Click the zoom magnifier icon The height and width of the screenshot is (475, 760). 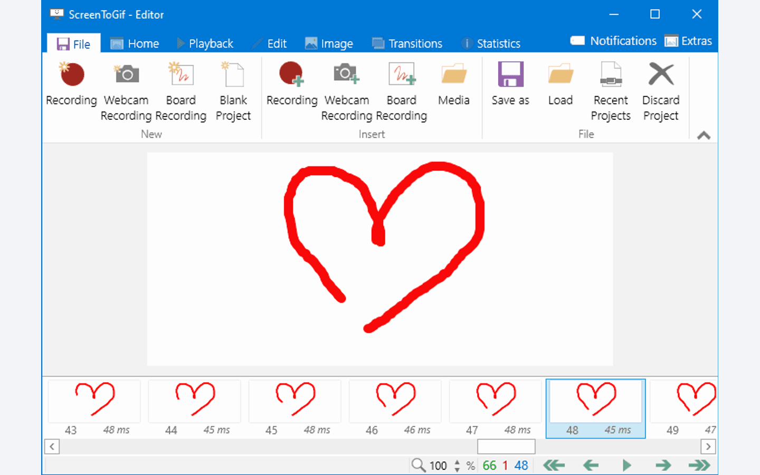(418, 465)
